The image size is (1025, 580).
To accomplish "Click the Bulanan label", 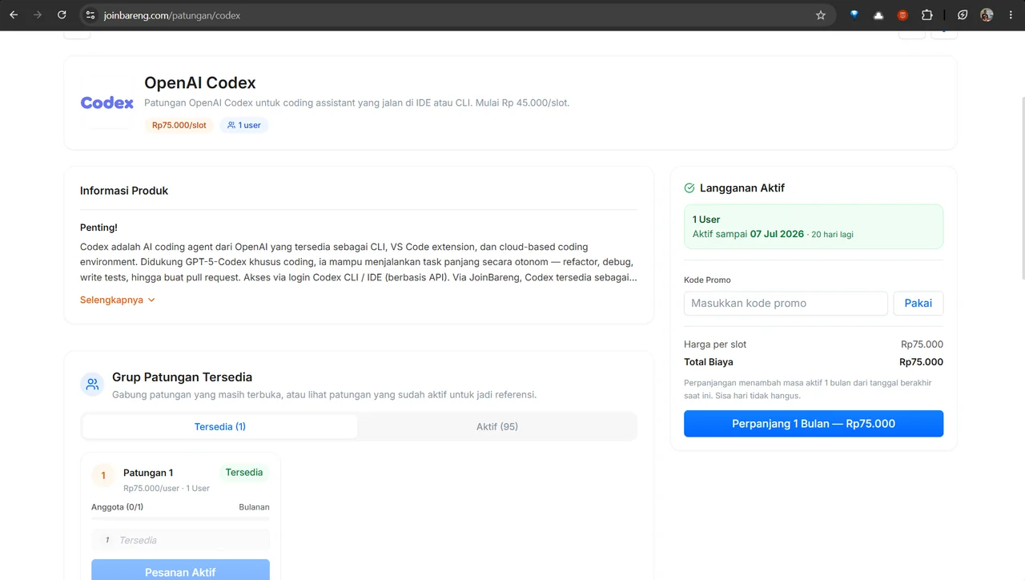I will pos(254,507).
